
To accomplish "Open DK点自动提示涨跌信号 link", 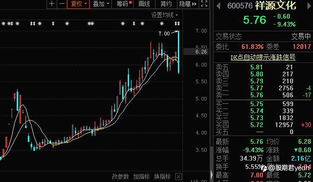I will pos(263,57).
